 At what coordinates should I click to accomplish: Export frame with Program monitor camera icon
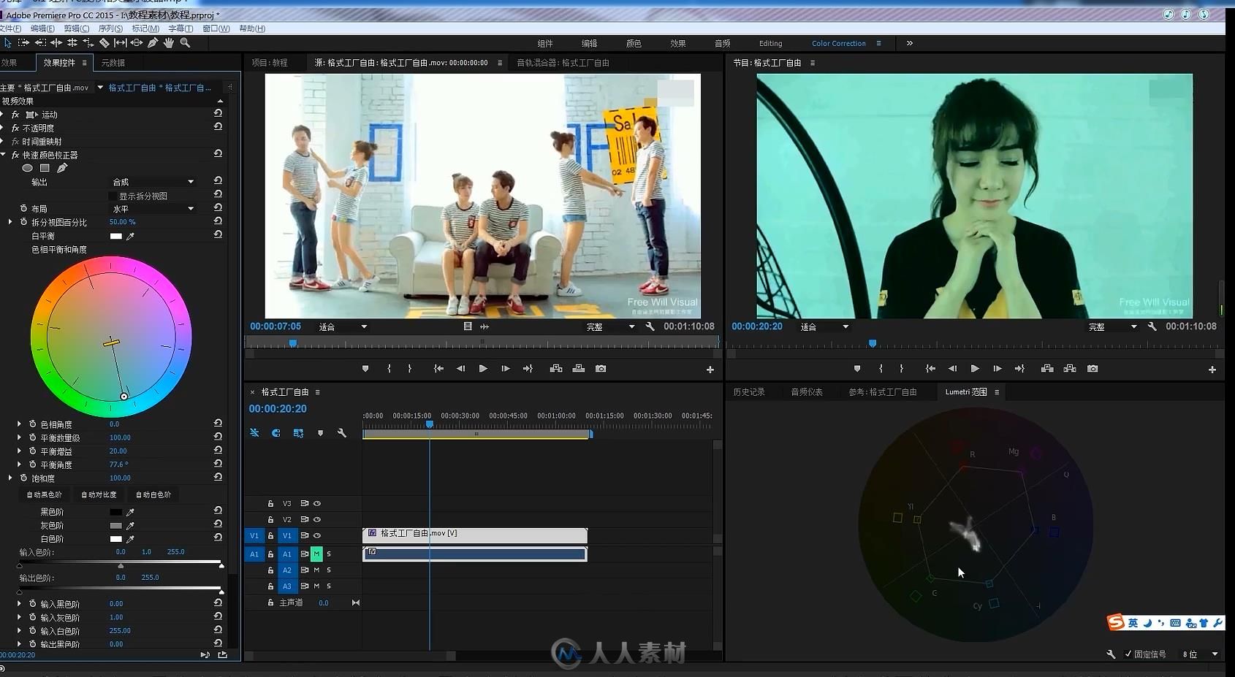click(x=1092, y=369)
